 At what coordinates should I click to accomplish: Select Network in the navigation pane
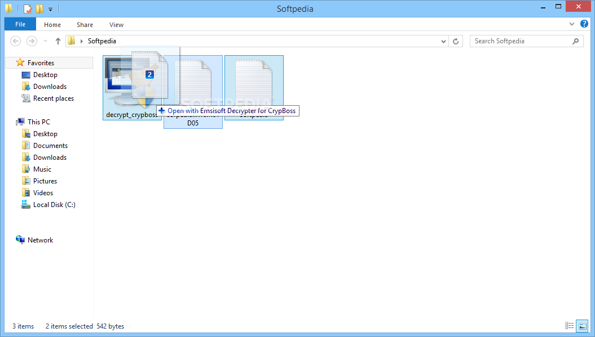pos(40,240)
